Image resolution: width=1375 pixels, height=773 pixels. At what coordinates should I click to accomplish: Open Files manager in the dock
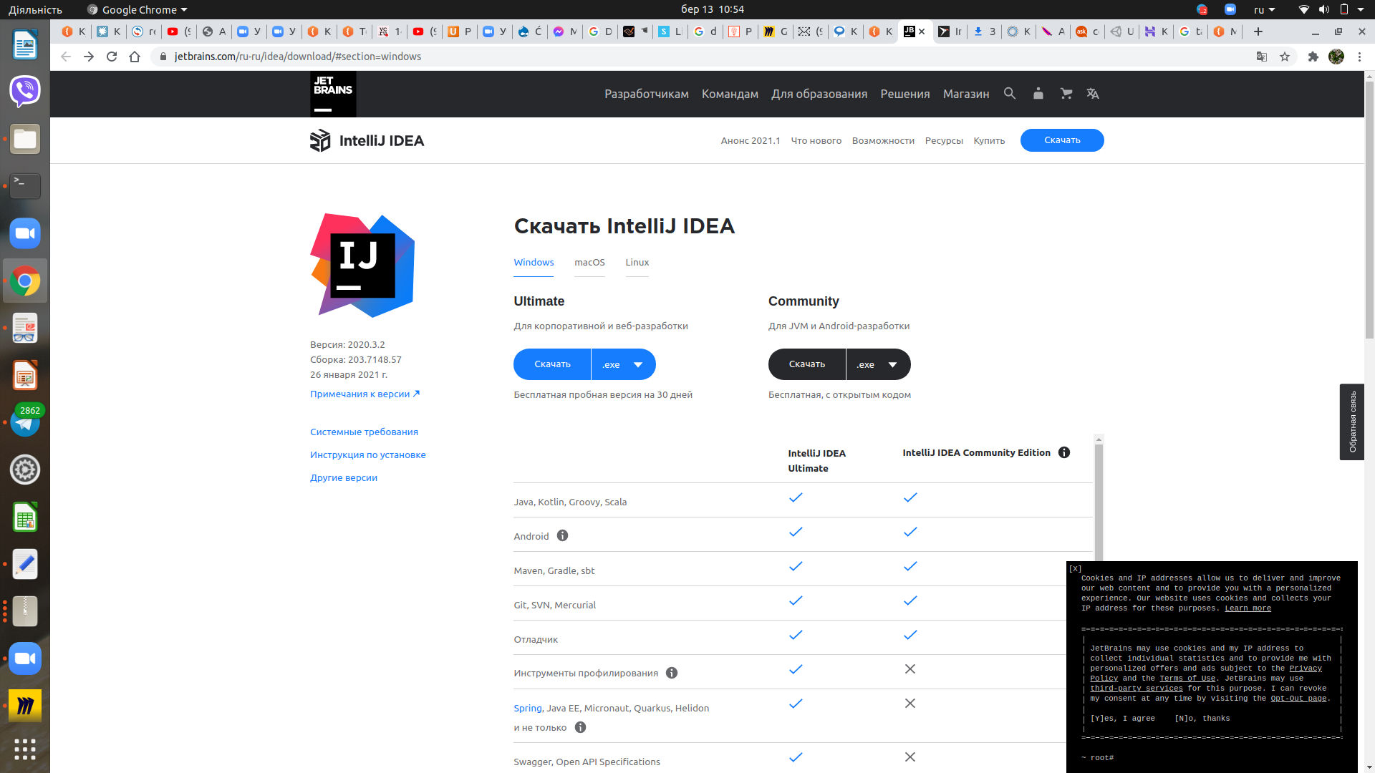coord(25,139)
